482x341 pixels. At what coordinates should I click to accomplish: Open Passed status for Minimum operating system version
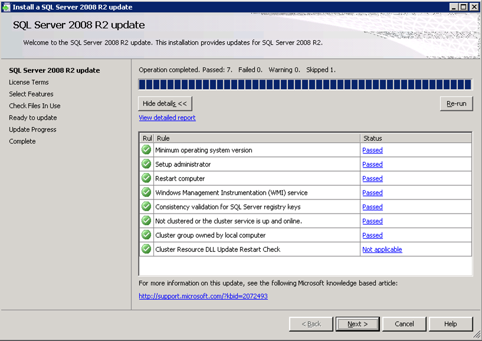click(373, 150)
